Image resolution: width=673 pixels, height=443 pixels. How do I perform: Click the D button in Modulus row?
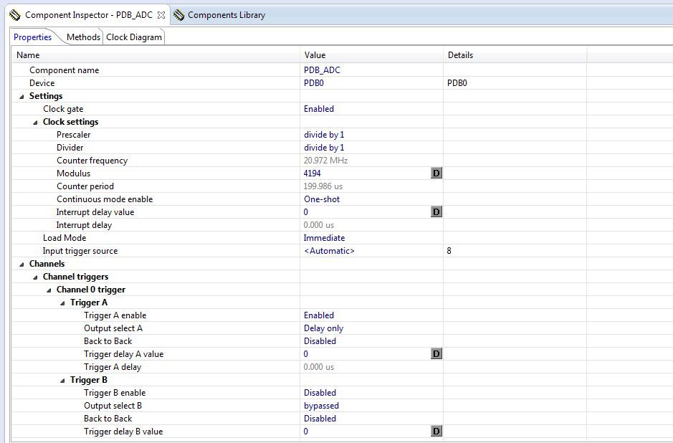436,173
